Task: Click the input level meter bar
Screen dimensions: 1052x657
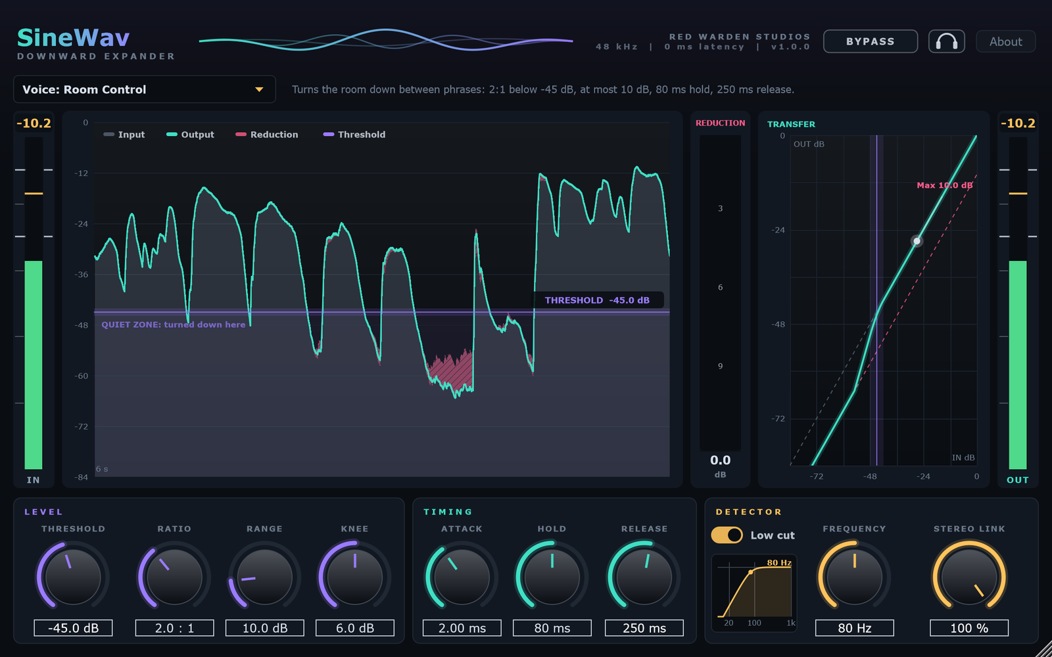Action: [34, 303]
